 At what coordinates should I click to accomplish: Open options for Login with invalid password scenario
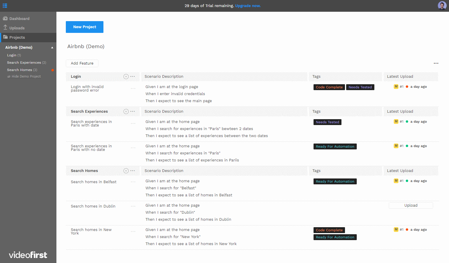[133, 88]
